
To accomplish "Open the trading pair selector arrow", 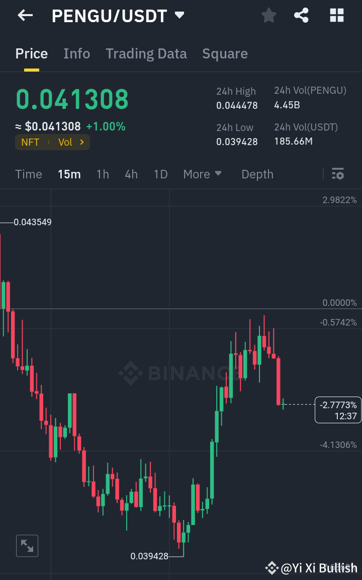I will click(x=179, y=15).
